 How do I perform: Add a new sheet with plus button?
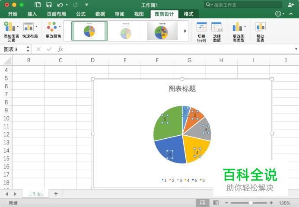click(x=56, y=194)
